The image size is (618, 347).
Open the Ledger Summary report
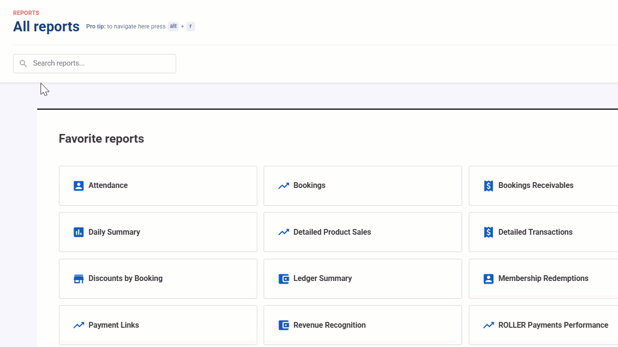pyautogui.click(x=363, y=279)
